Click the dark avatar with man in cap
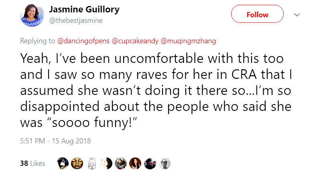 (150, 163)
